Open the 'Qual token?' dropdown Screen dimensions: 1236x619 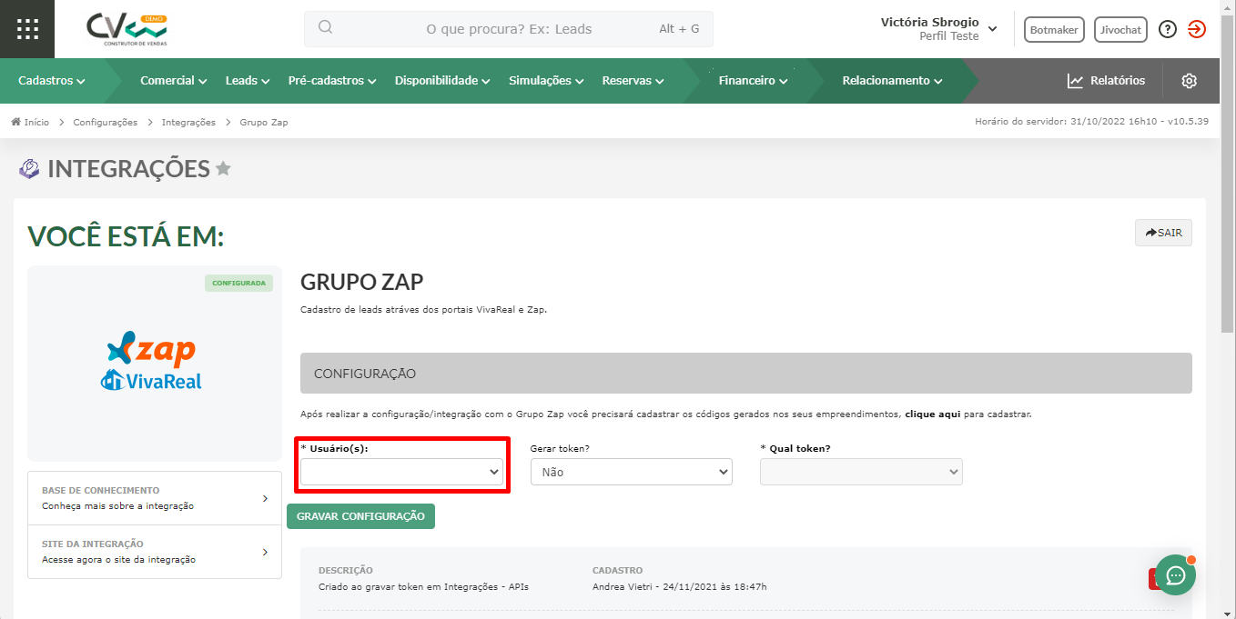(x=861, y=472)
